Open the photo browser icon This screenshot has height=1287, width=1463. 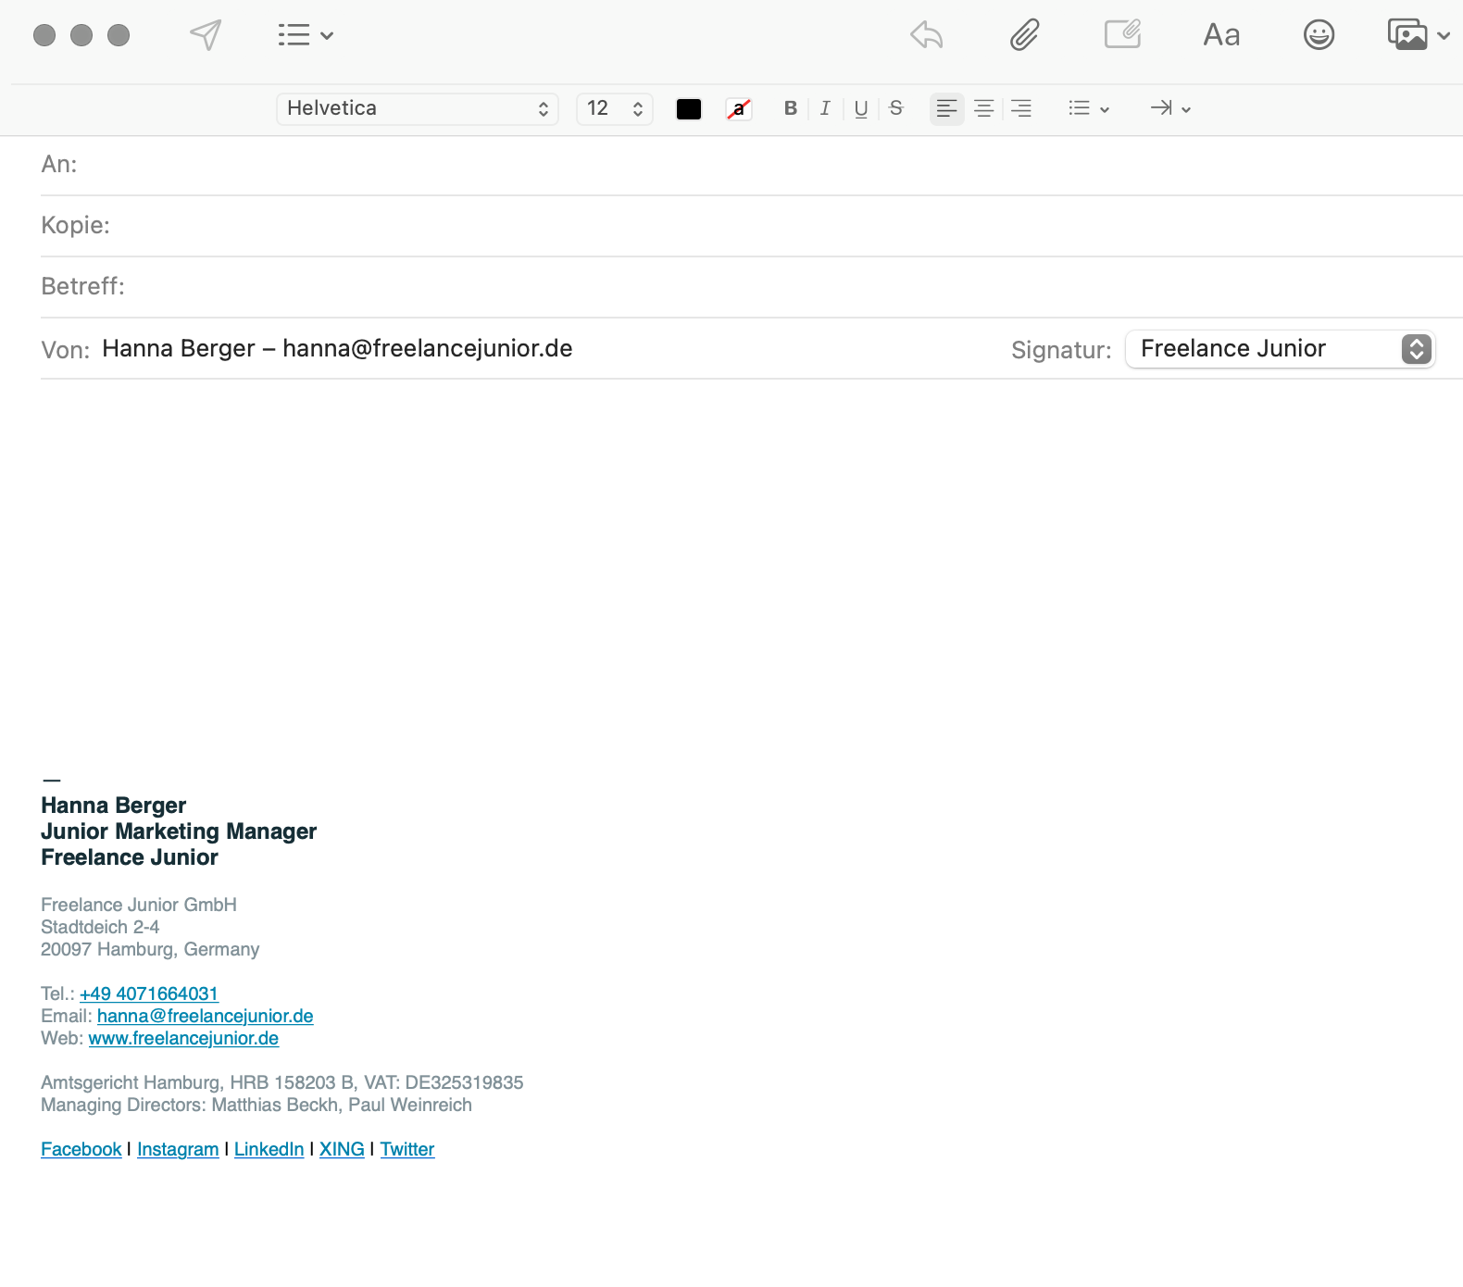tap(1407, 34)
